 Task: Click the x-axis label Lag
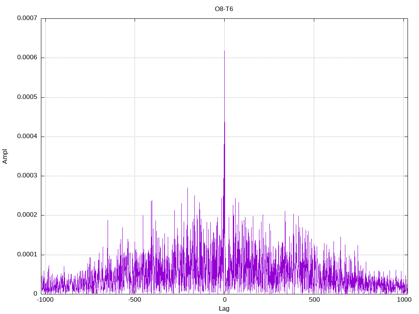pos(224,309)
